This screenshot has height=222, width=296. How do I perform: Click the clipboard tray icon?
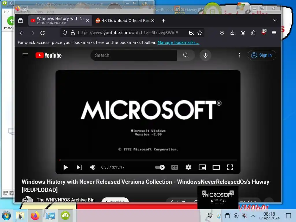[227, 216]
